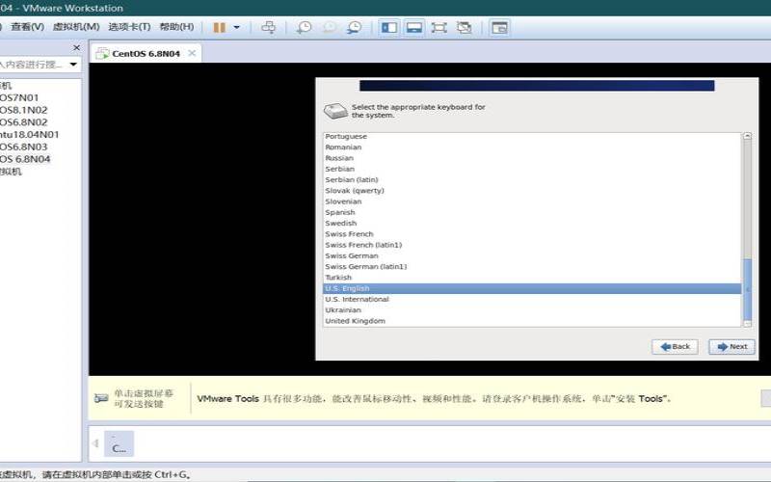Pause the virtual machine with toolbar button
Viewport: 771px width, 482px height.
[x=220, y=28]
